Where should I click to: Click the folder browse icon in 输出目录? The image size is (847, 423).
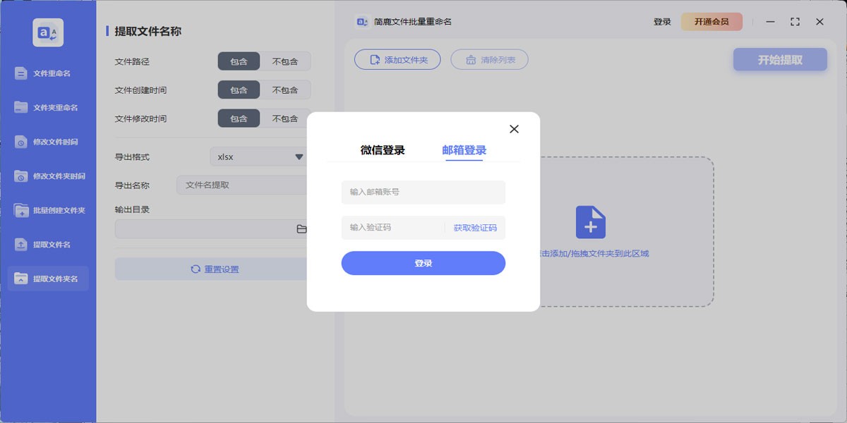tap(301, 229)
